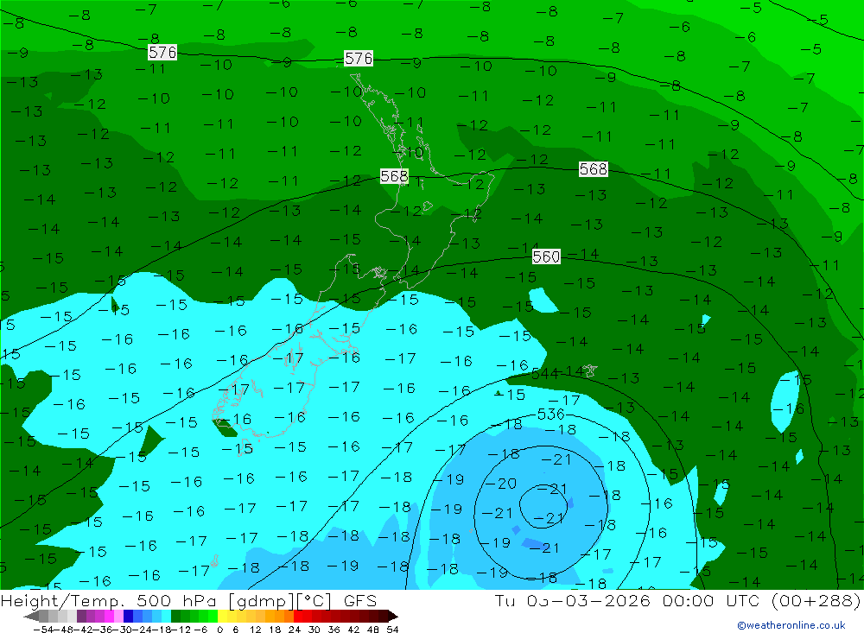Click the 54 legend scale label

(x=392, y=630)
